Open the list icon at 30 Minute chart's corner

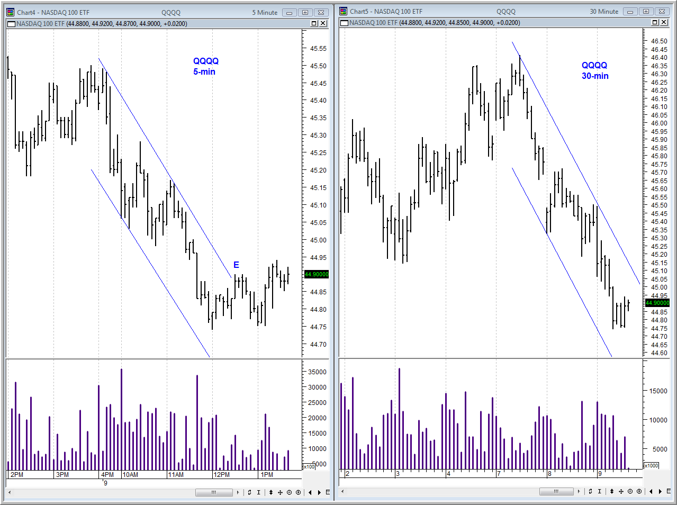(669, 492)
